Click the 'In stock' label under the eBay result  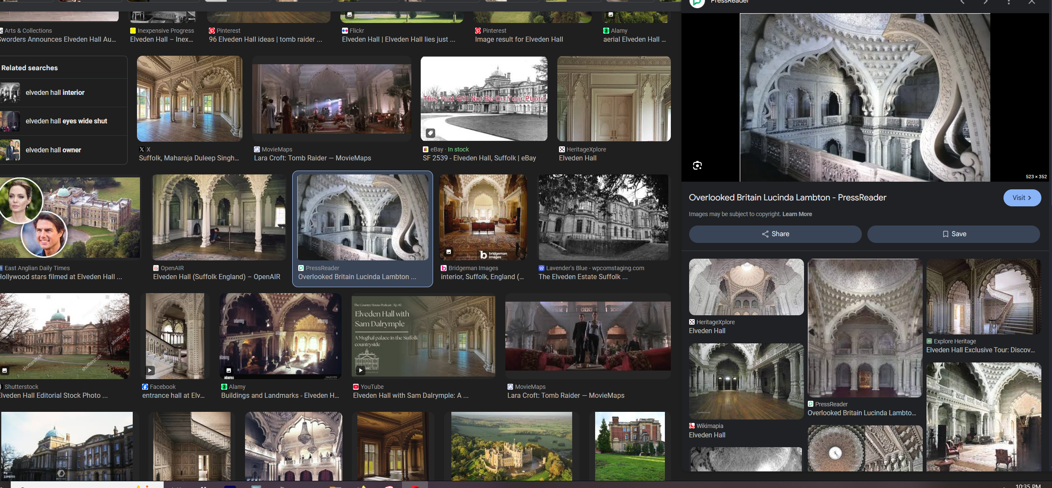coord(458,149)
